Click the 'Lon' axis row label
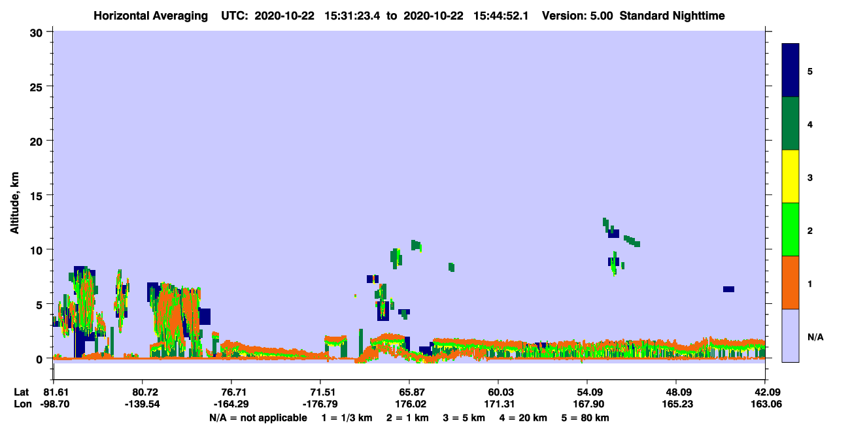 coord(22,404)
